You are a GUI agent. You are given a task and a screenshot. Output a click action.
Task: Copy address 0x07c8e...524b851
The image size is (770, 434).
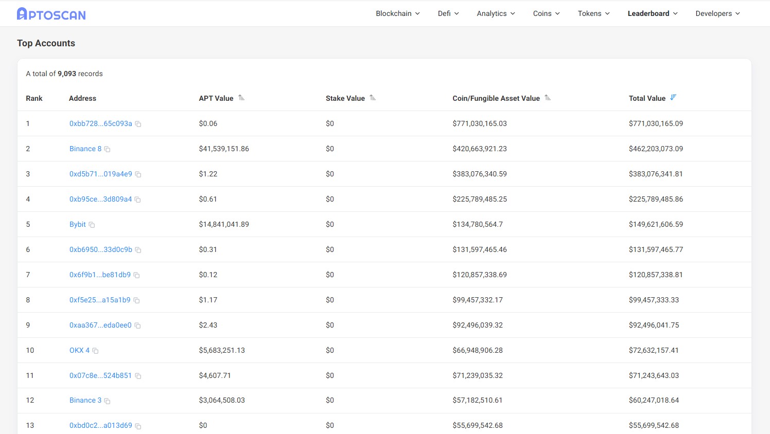138,376
